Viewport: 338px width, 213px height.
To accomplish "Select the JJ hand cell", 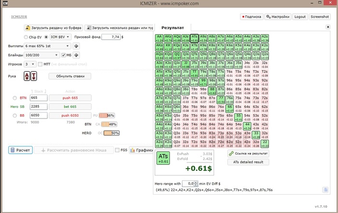I will click(185, 65).
